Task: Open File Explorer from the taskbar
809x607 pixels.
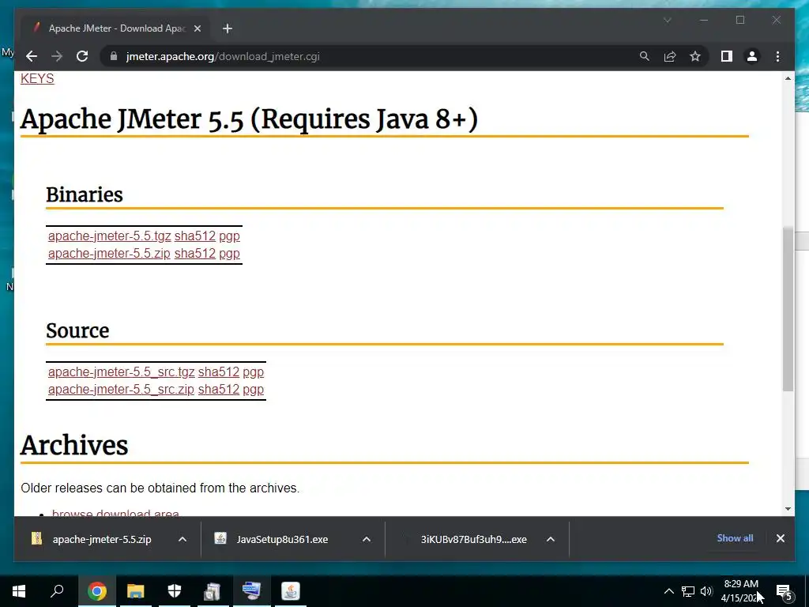Action: tap(136, 591)
